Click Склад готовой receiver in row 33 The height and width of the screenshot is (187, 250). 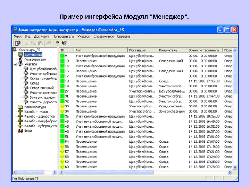[x=172, y=106]
